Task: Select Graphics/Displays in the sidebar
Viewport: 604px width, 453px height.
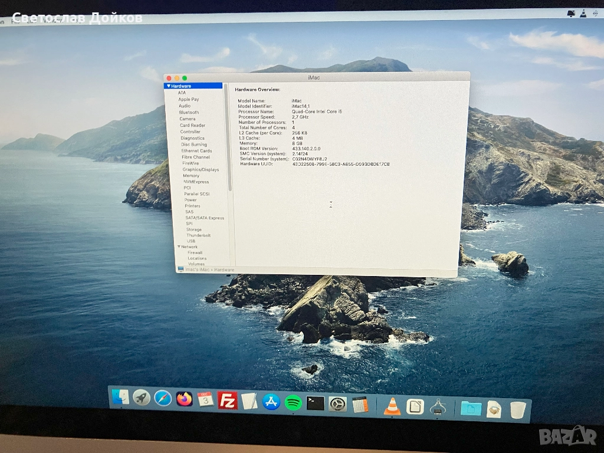Action: 201,170
